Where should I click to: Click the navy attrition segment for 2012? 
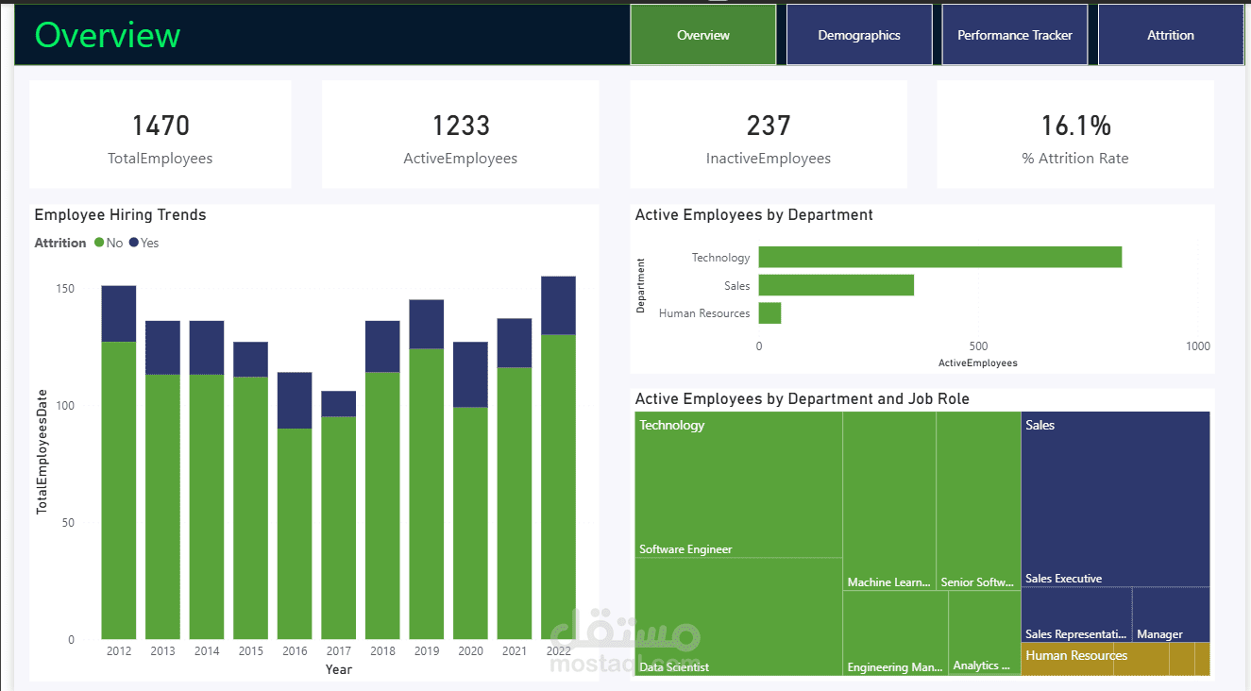119,313
